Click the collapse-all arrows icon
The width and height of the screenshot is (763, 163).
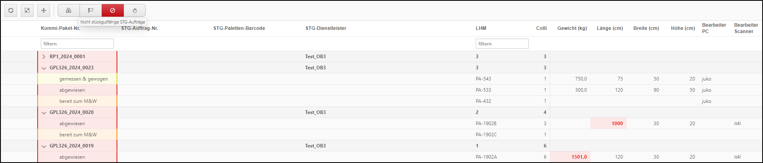(x=27, y=10)
